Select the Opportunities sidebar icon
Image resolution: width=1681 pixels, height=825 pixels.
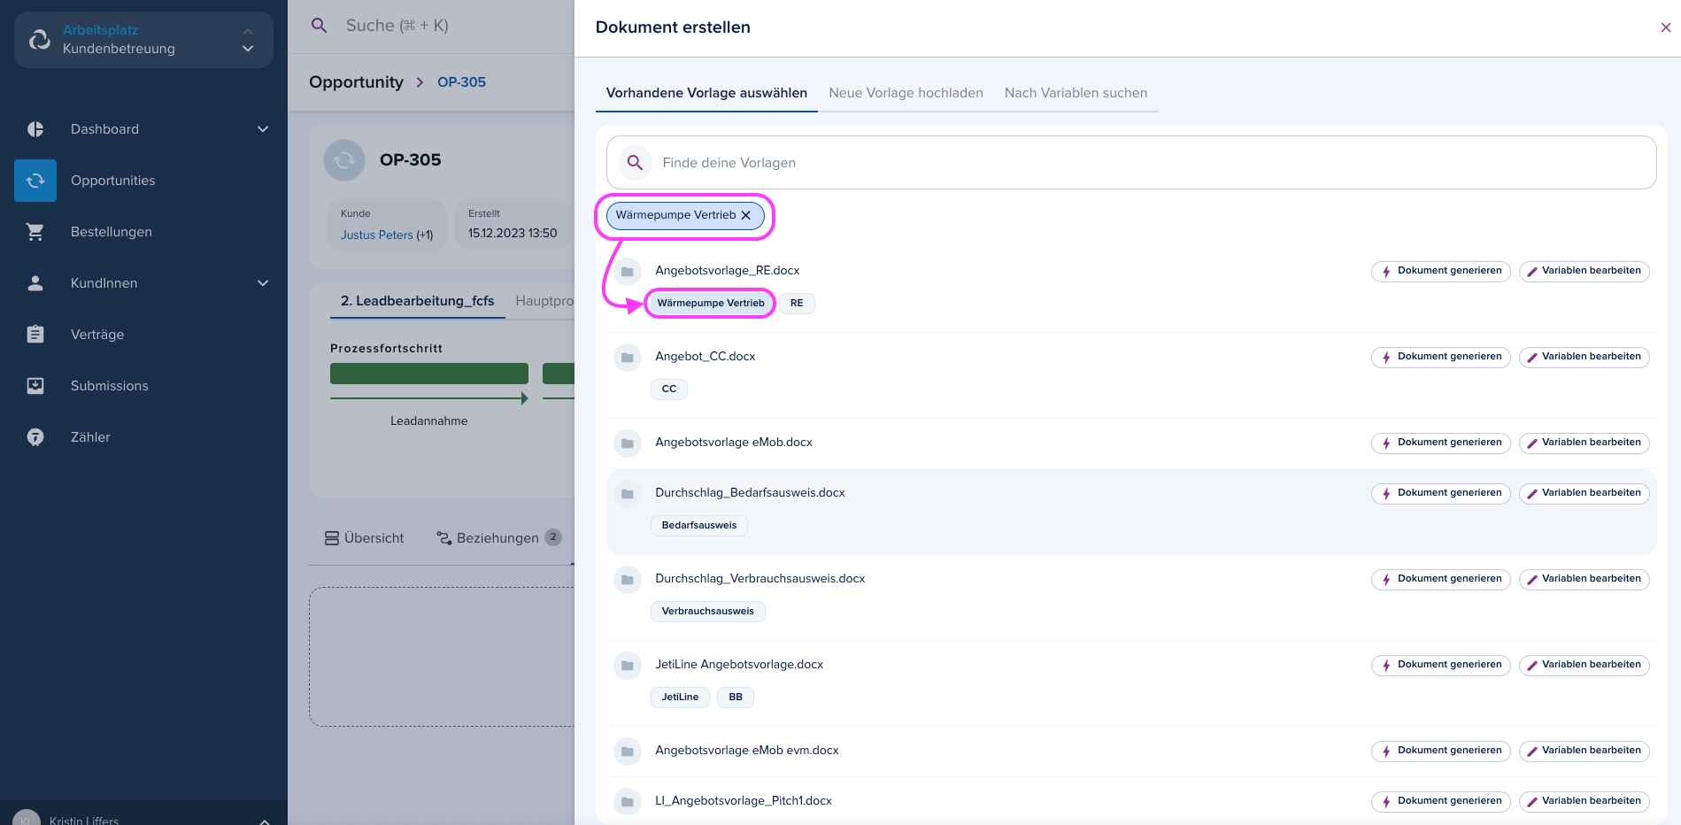[35, 181]
